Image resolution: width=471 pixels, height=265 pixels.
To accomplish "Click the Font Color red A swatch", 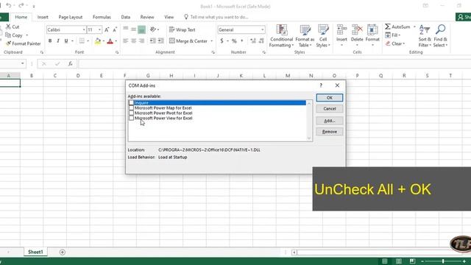I will [x=110, y=41].
